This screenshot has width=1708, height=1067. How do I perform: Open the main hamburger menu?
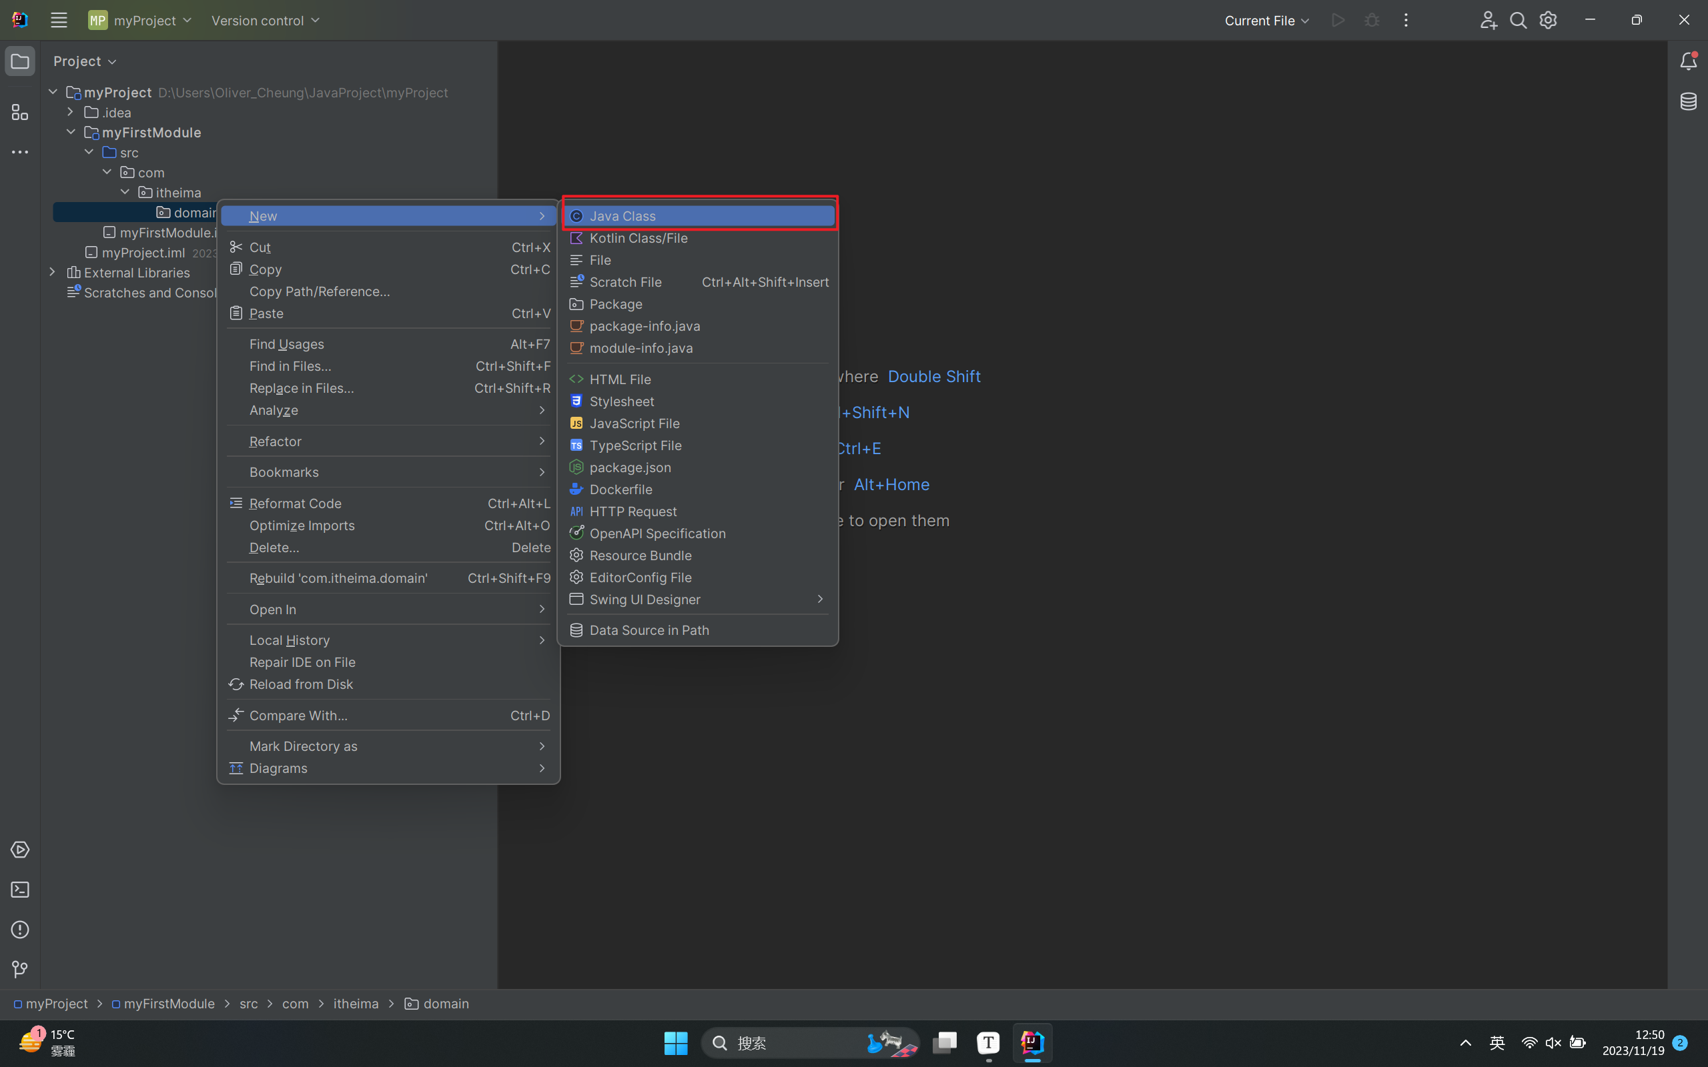(59, 21)
